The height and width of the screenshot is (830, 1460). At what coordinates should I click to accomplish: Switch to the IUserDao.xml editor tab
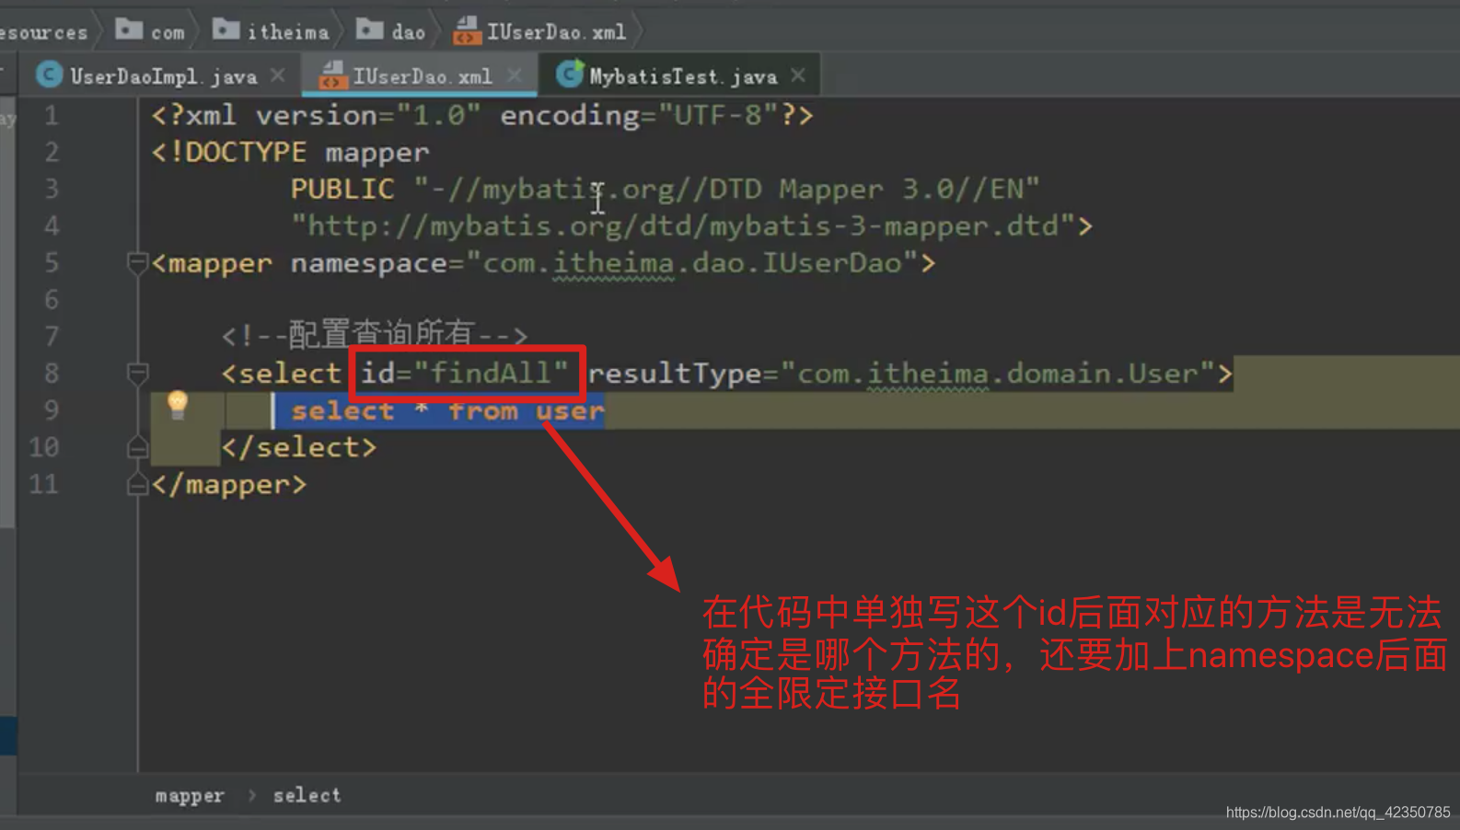(422, 76)
